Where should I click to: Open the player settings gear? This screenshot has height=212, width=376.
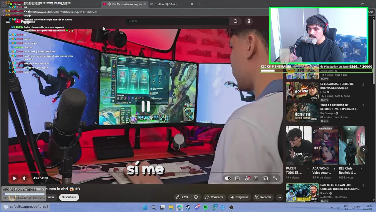coord(247,178)
